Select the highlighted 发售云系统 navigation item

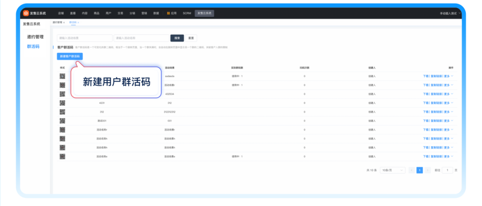tap(204, 13)
